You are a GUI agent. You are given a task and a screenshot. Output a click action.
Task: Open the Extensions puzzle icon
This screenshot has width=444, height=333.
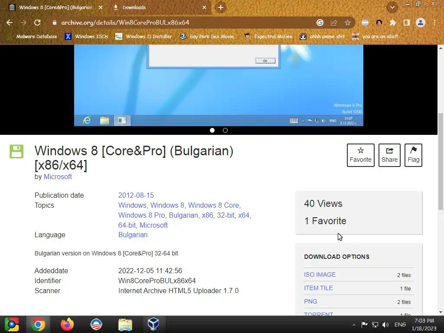392,23
